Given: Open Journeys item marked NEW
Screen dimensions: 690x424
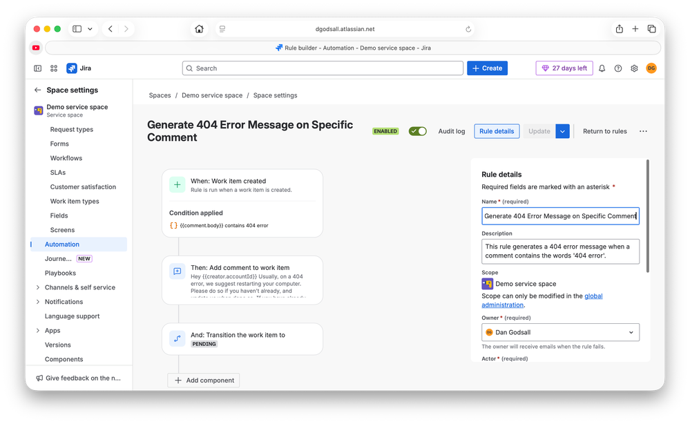Looking at the screenshot, I should tap(68, 259).
